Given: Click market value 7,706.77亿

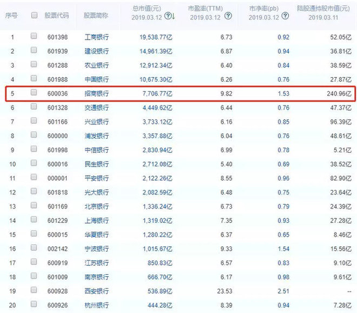Looking at the screenshot, I should tap(157, 93).
